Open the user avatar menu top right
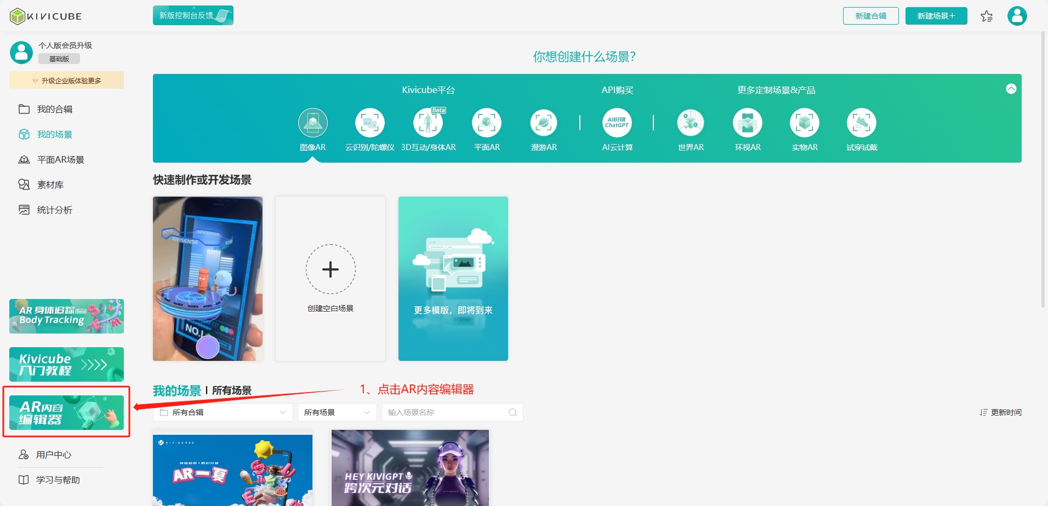The image size is (1048, 506). [1017, 16]
